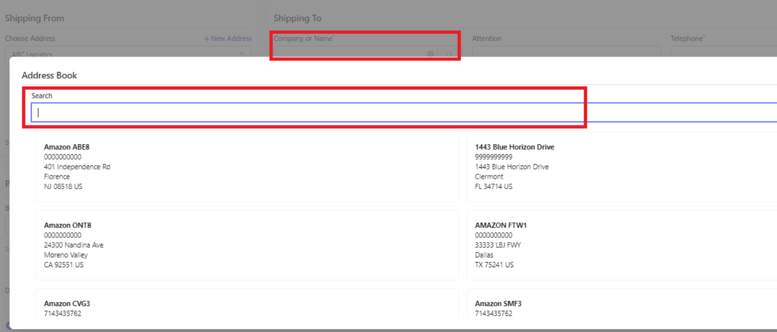Click the text "401 Independence Rd"

pyautogui.click(x=77, y=167)
